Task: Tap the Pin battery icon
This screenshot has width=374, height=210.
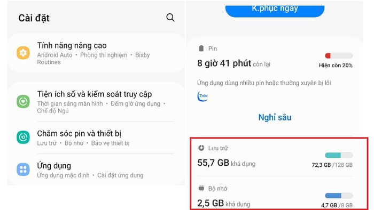Action: (x=201, y=49)
